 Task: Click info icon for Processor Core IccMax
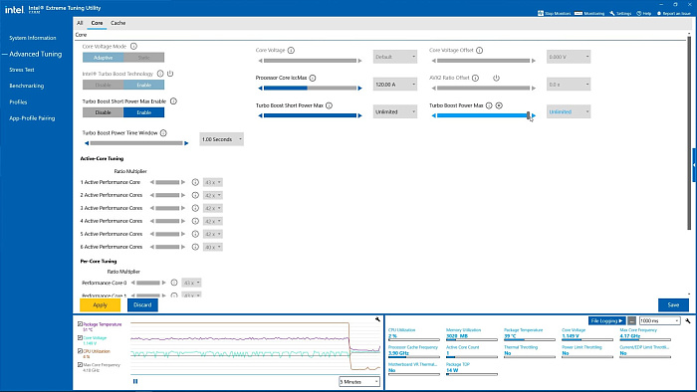click(313, 78)
